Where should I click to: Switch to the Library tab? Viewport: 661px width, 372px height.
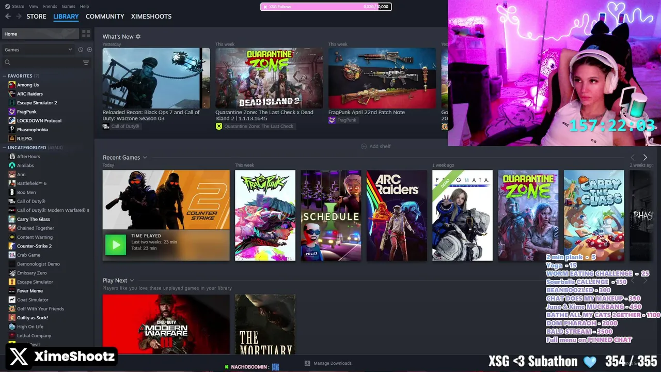click(66, 17)
